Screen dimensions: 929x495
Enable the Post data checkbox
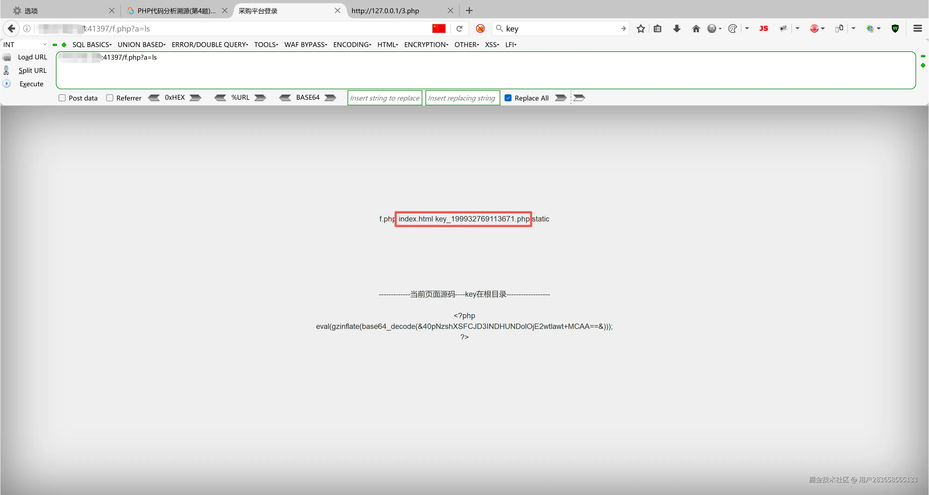(62, 98)
